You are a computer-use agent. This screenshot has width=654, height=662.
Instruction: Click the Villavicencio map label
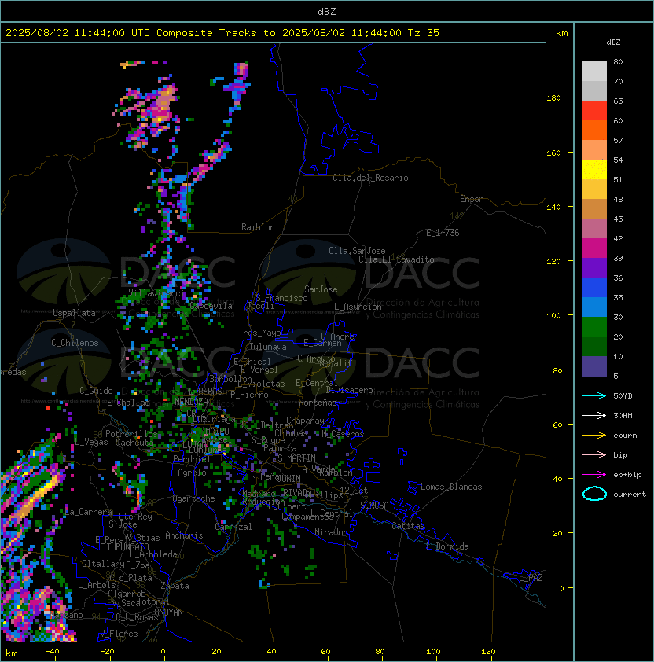[x=159, y=293]
